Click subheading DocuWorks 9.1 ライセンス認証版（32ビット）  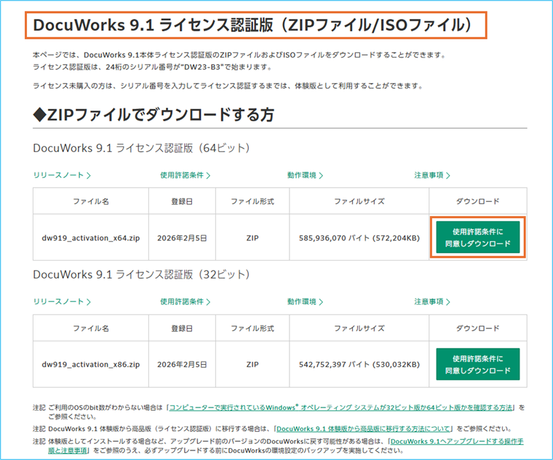(141, 274)
